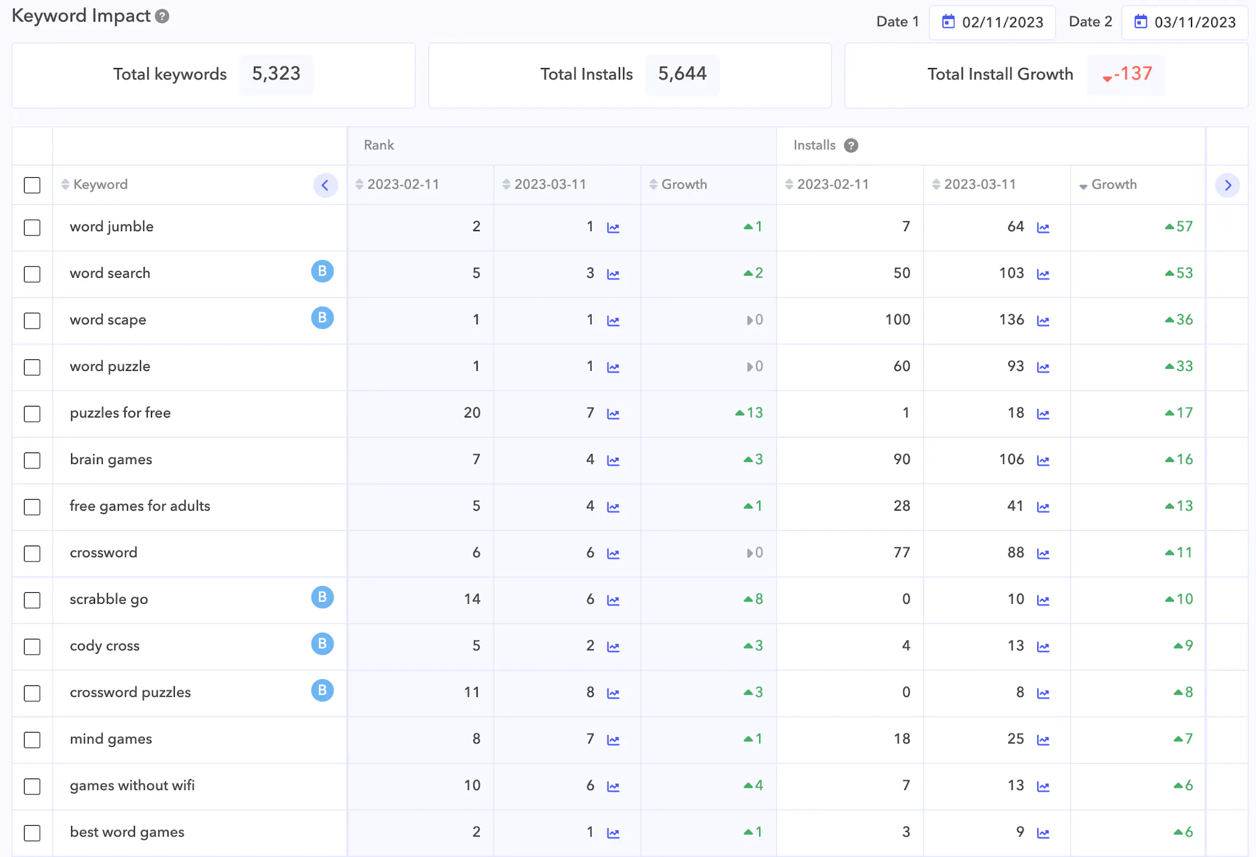The image size is (1256, 857).
Task: Click help icon beside Keyword Impact title
Action: click(x=162, y=17)
